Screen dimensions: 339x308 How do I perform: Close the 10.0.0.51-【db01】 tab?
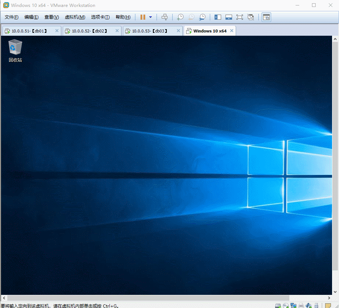(x=57, y=31)
